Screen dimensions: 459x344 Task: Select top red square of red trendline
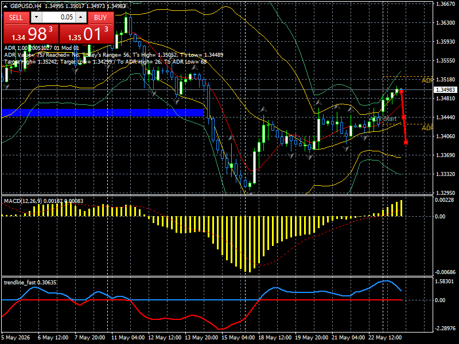point(401,92)
